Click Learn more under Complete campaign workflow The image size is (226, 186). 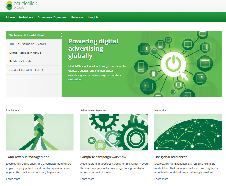click(x=87, y=179)
